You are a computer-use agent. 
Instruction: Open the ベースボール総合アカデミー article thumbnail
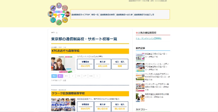(x=140, y=77)
